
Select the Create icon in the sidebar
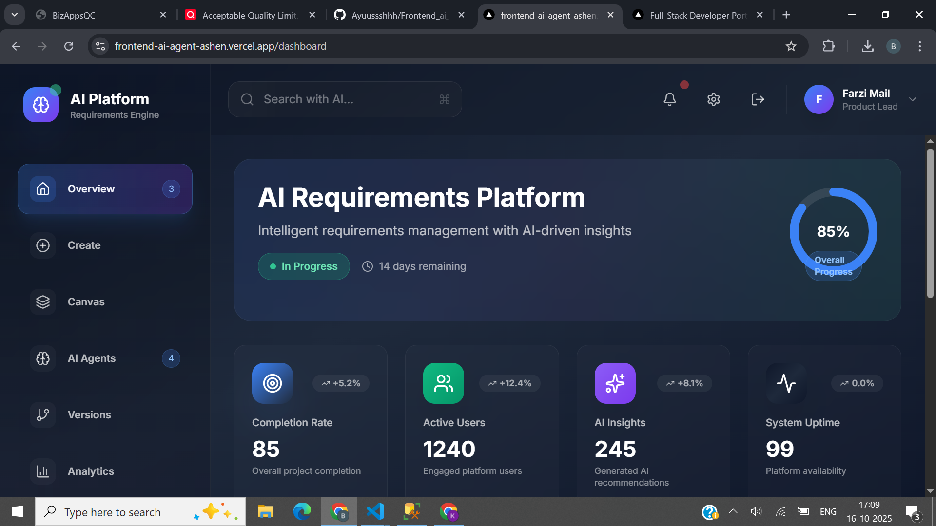coord(43,245)
